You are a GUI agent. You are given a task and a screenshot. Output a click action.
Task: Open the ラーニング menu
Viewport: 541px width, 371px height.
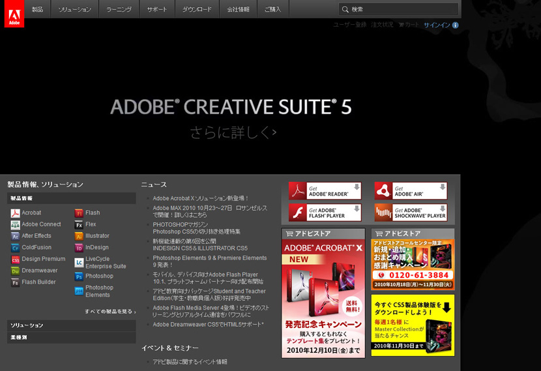[119, 9]
